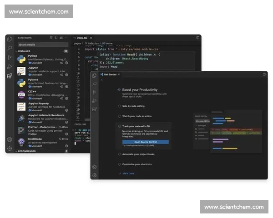Click the remote indicator icon on Jupyter extension
The image size is (273, 218).
coord(61,74)
